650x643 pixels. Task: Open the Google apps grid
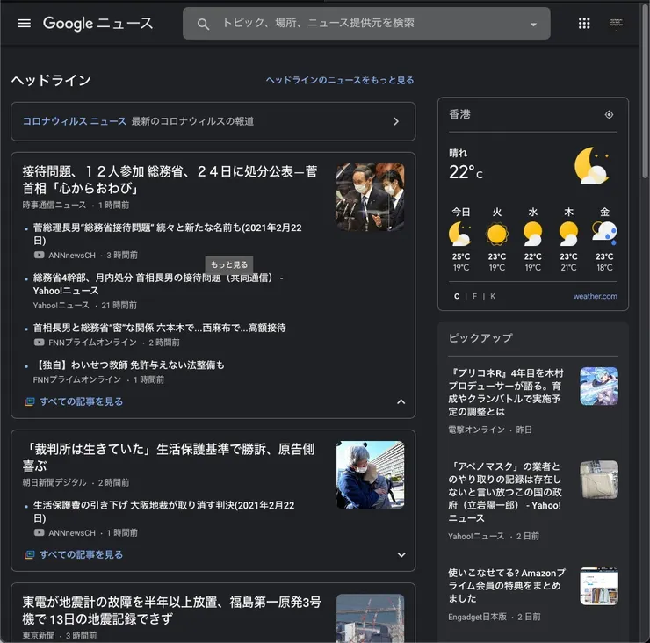point(584,23)
